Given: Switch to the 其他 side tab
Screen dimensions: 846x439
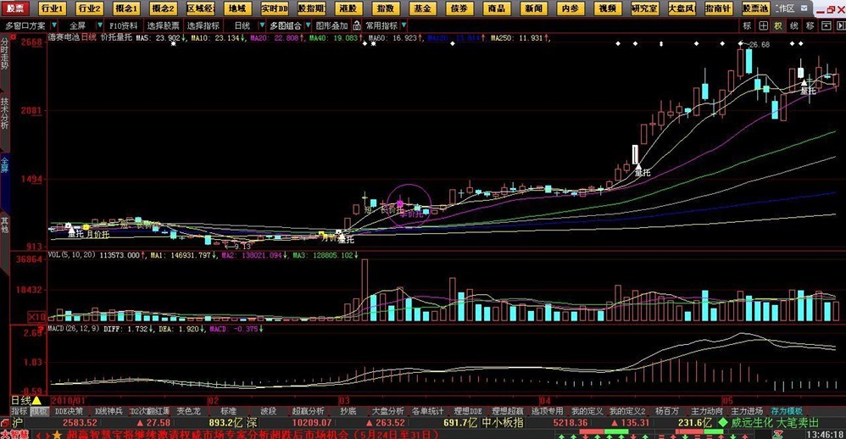Looking at the screenshot, I should pyautogui.click(x=4, y=225).
